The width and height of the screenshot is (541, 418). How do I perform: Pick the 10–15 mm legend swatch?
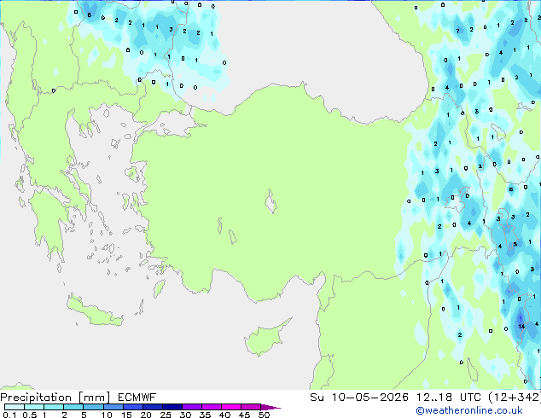click(113, 407)
